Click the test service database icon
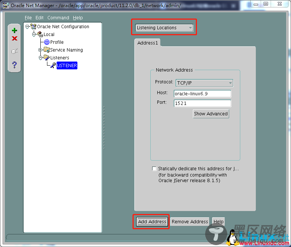Viewport: 291px width, 247px height. (14, 51)
